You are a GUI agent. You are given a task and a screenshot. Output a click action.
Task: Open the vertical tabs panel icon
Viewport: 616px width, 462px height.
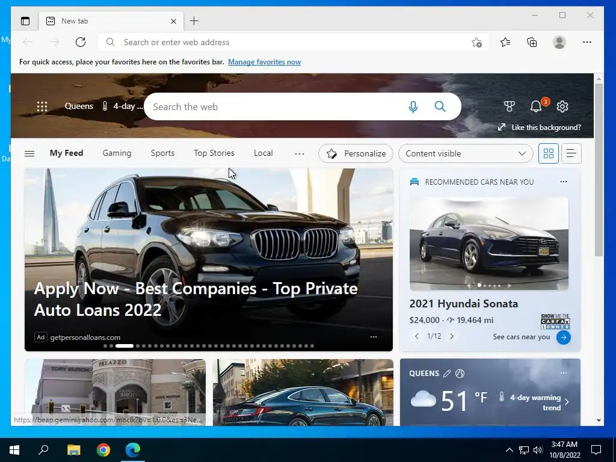(25, 21)
